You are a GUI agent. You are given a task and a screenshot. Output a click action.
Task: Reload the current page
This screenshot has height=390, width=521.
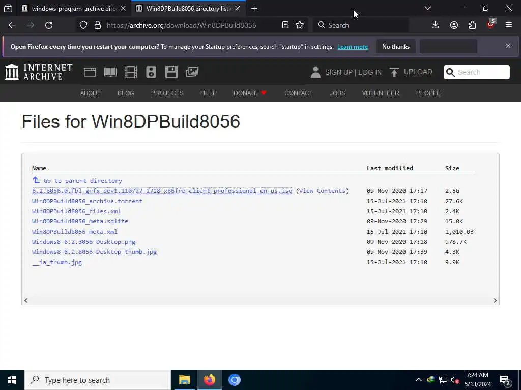pos(49,25)
